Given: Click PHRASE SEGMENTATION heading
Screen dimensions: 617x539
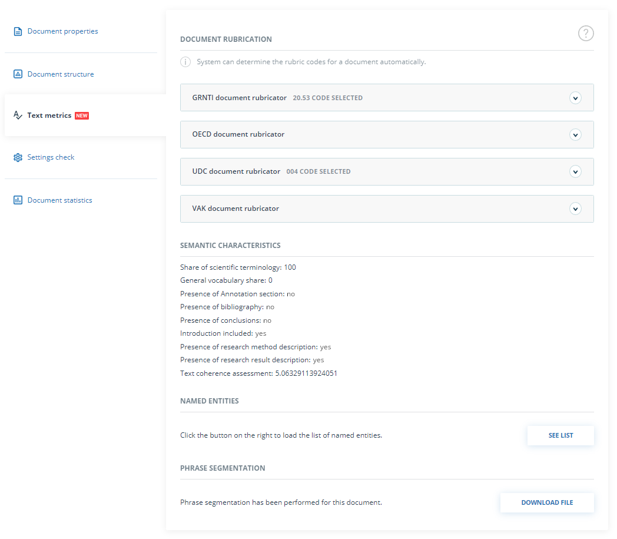Looking at the screenshot, I should coord(223,468).
